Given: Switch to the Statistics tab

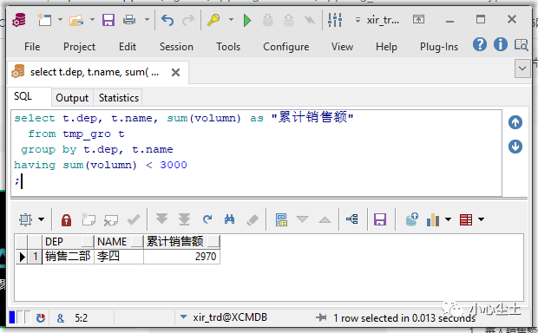Looking at the screenshot, I should click(119, 98).
